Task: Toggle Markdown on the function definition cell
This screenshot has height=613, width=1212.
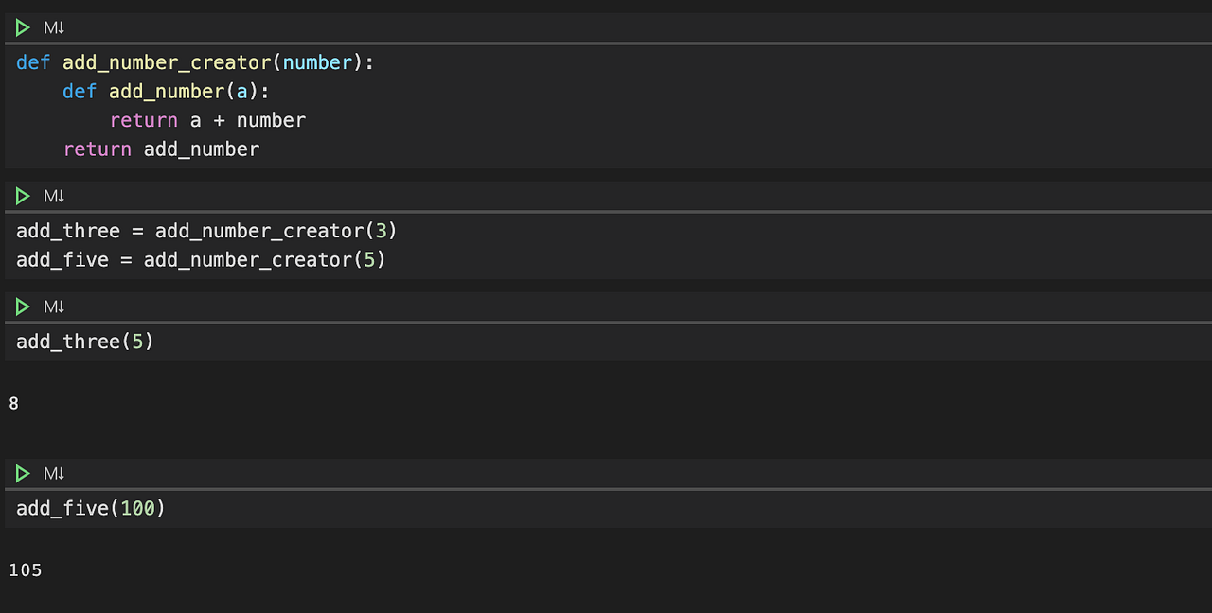Action: coord(54,28)
